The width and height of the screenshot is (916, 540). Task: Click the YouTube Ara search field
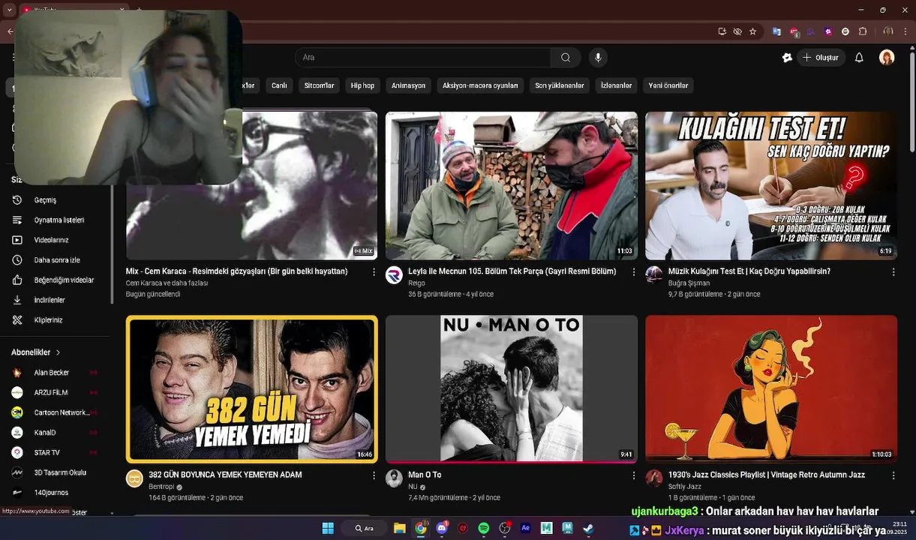(x=422, y=58)
